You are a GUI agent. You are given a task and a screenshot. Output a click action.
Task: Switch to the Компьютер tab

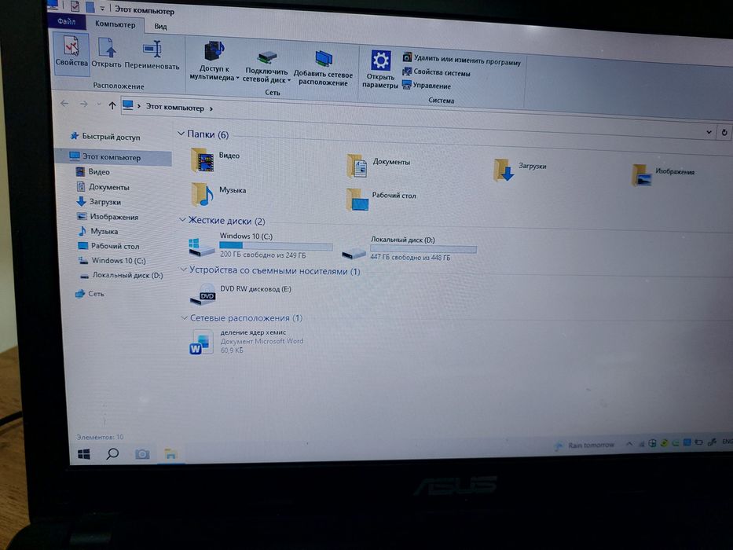(x=115, y=24)
